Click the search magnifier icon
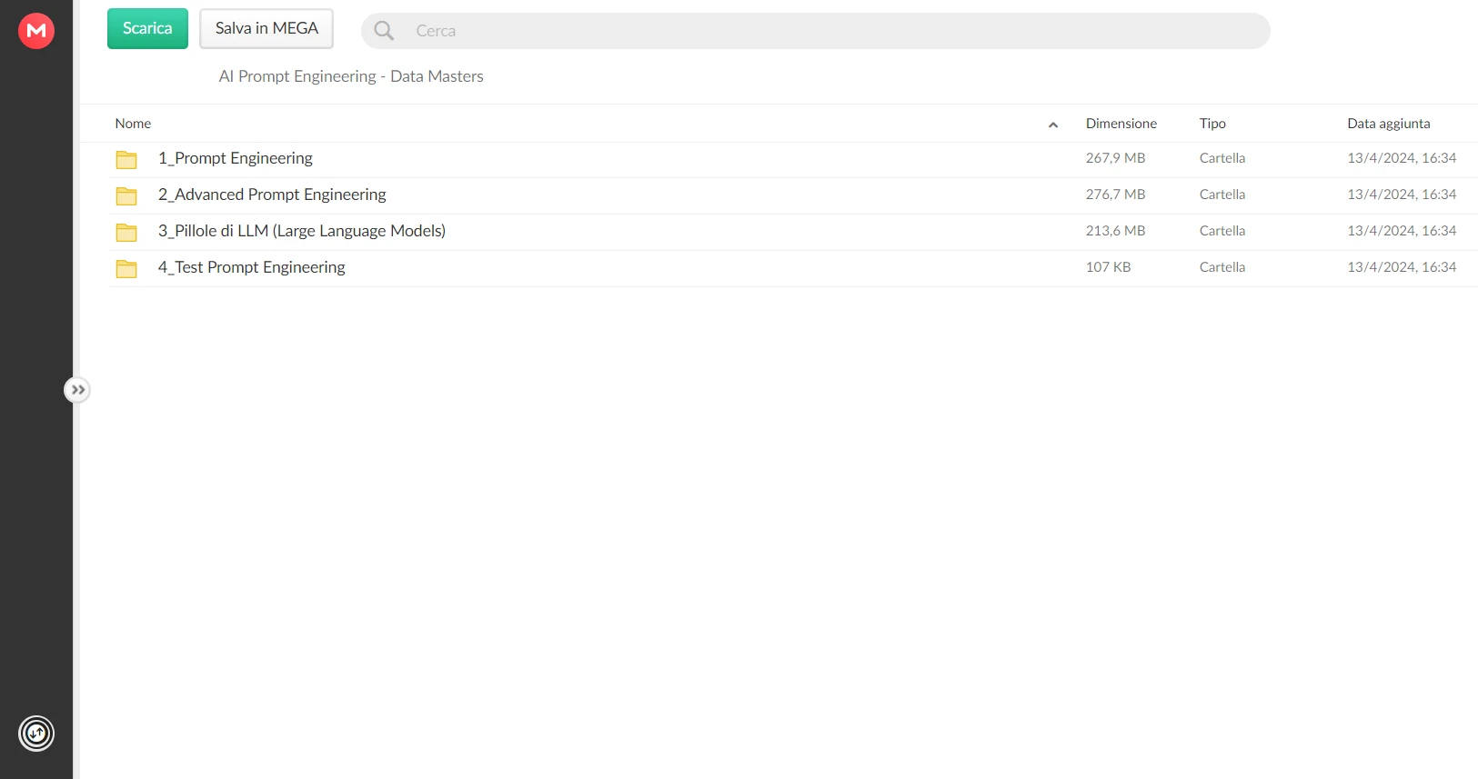This screenshot has width=1478, height=779. pos(384,31)
